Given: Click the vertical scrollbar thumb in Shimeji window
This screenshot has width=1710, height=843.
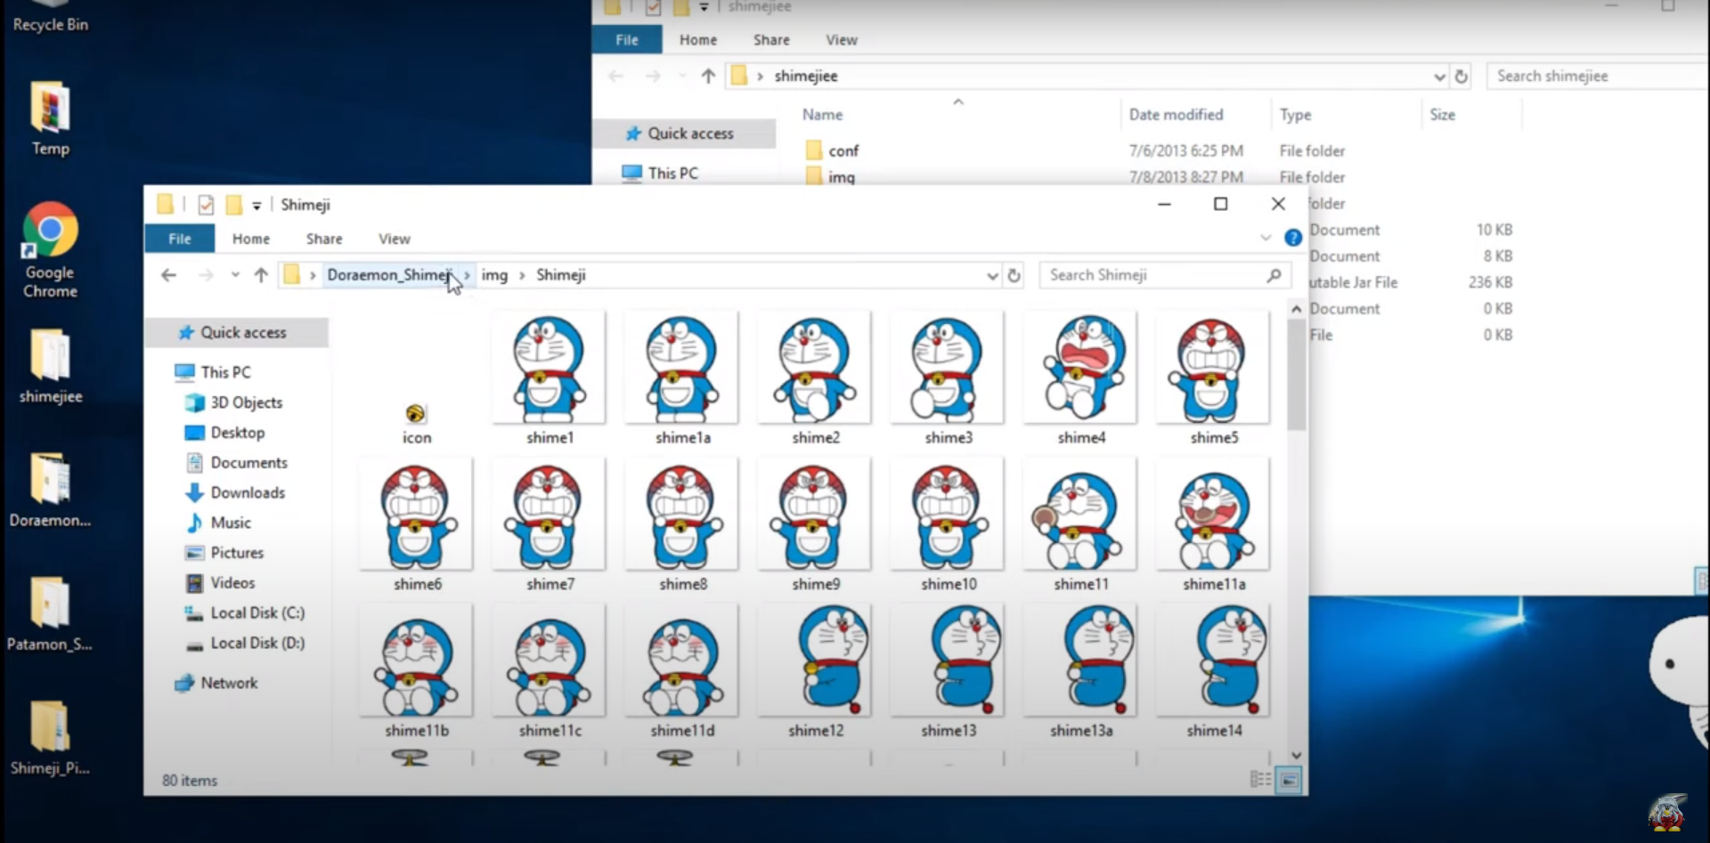Looking at the screenshot, I should coord(1297,374).
